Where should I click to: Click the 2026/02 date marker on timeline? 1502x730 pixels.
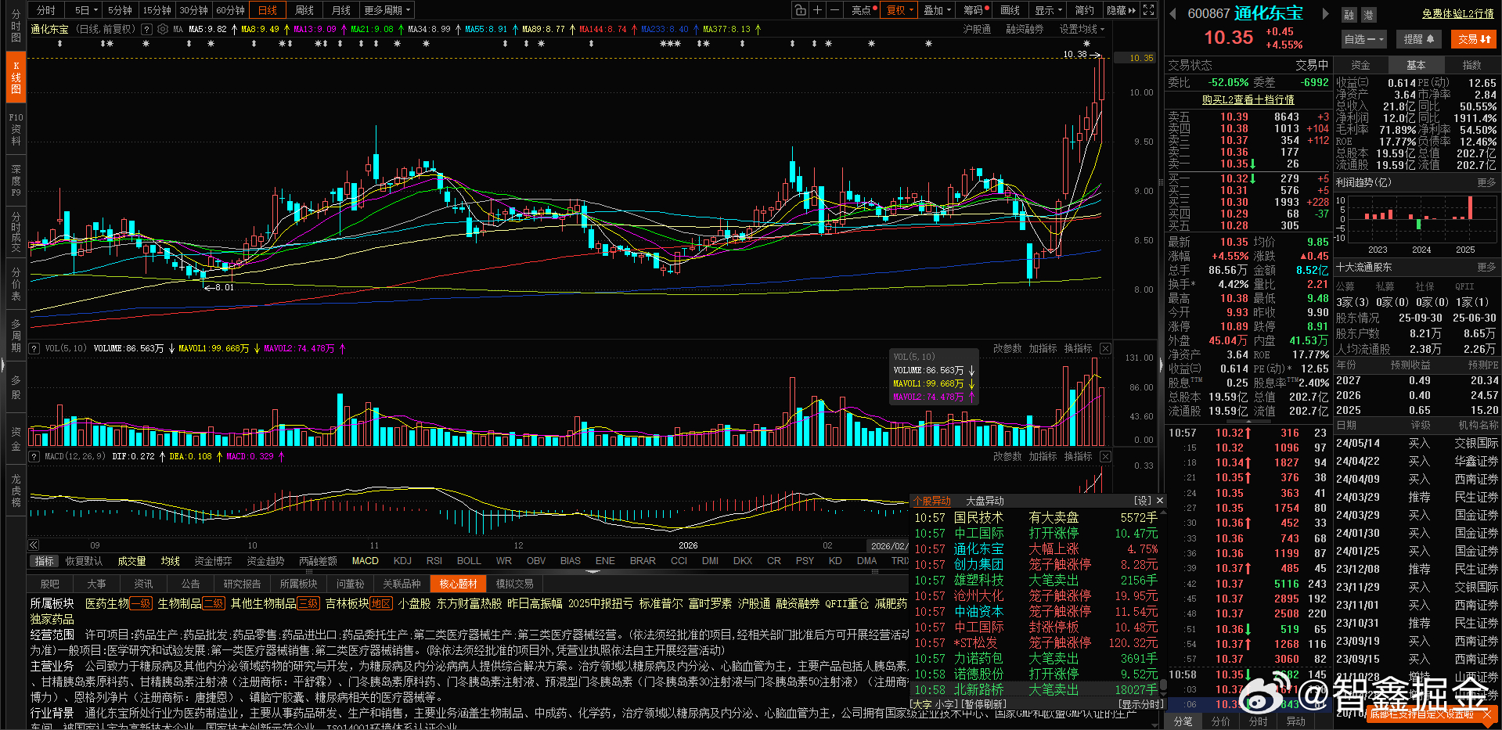click(888, 545)
